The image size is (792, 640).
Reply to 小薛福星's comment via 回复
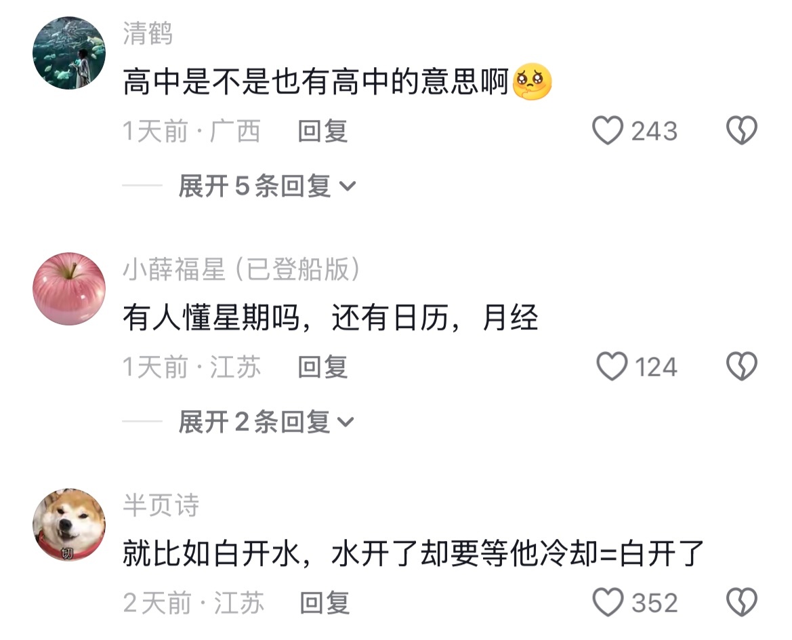[x=322, y=367]
